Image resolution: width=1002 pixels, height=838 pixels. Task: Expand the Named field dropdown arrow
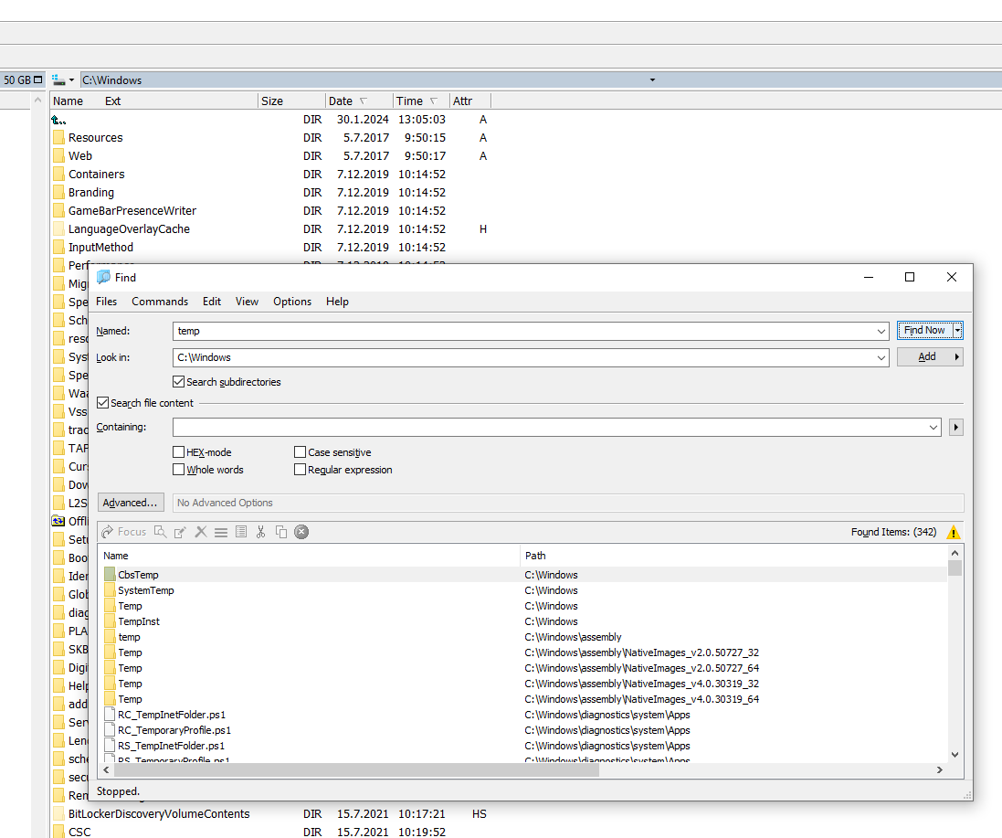[881, 331]
